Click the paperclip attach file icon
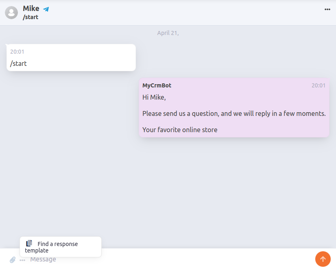The width and height of the screenshot is (336, 270). pyautogui.click(x=13, y=259)
